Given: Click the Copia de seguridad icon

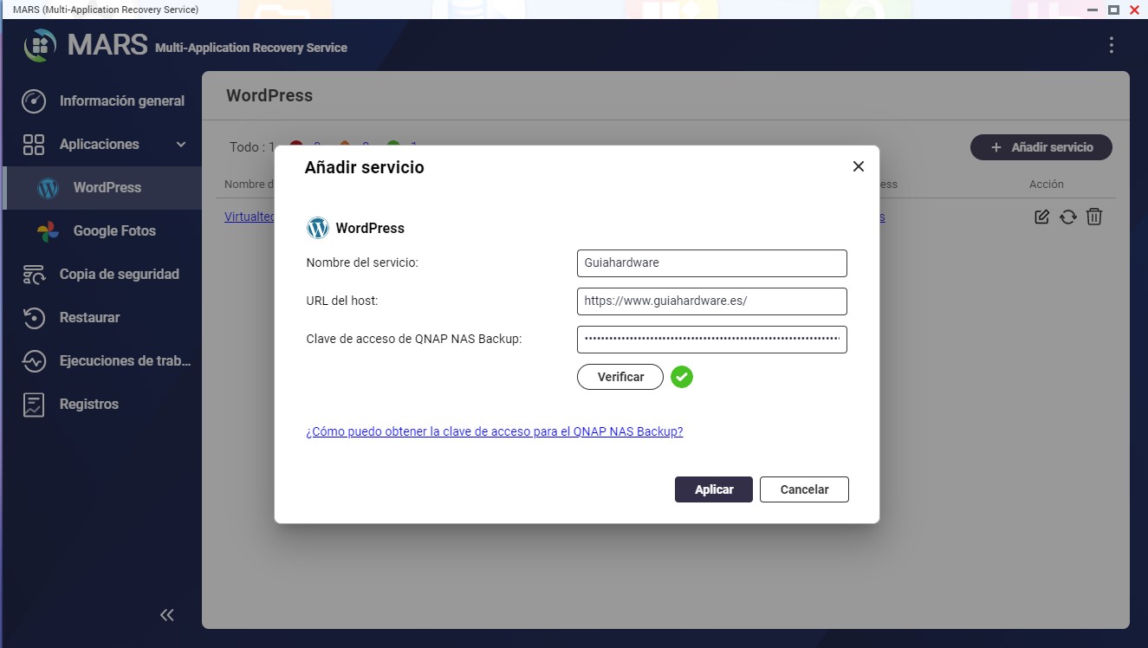Looking at the screenshot, I should tap(34, 275).
